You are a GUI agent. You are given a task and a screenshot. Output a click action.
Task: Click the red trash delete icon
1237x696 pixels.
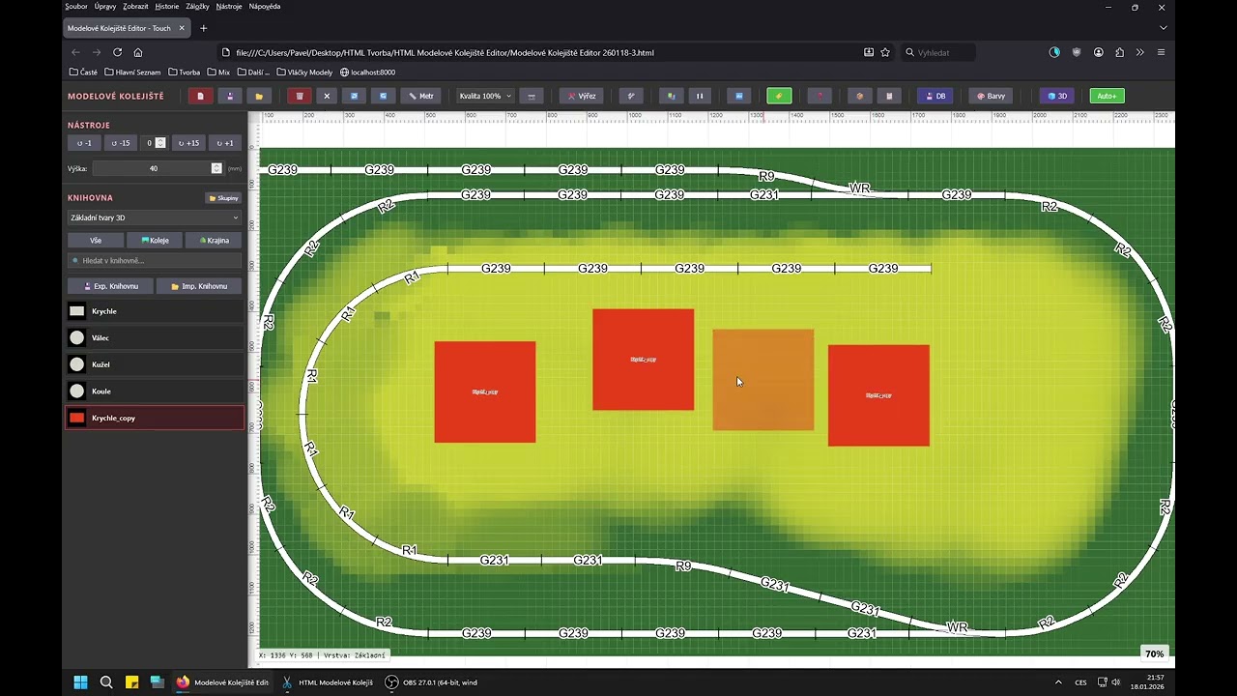tap(300, 96)
